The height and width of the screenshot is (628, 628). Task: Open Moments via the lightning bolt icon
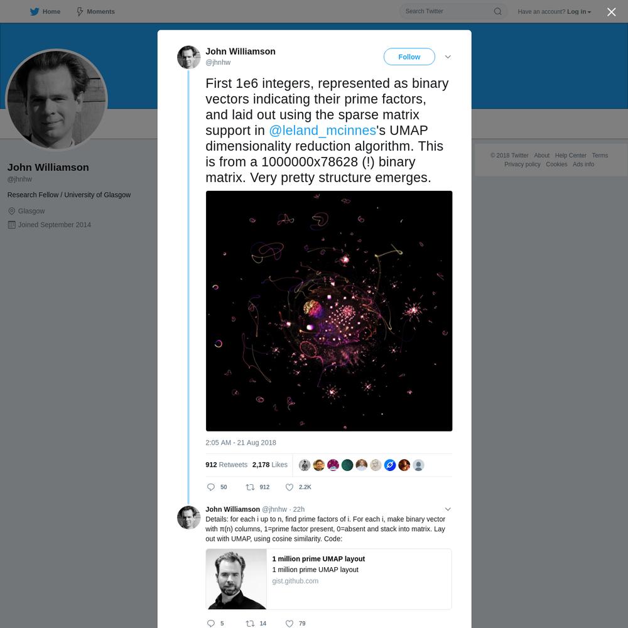coord(80,11)
